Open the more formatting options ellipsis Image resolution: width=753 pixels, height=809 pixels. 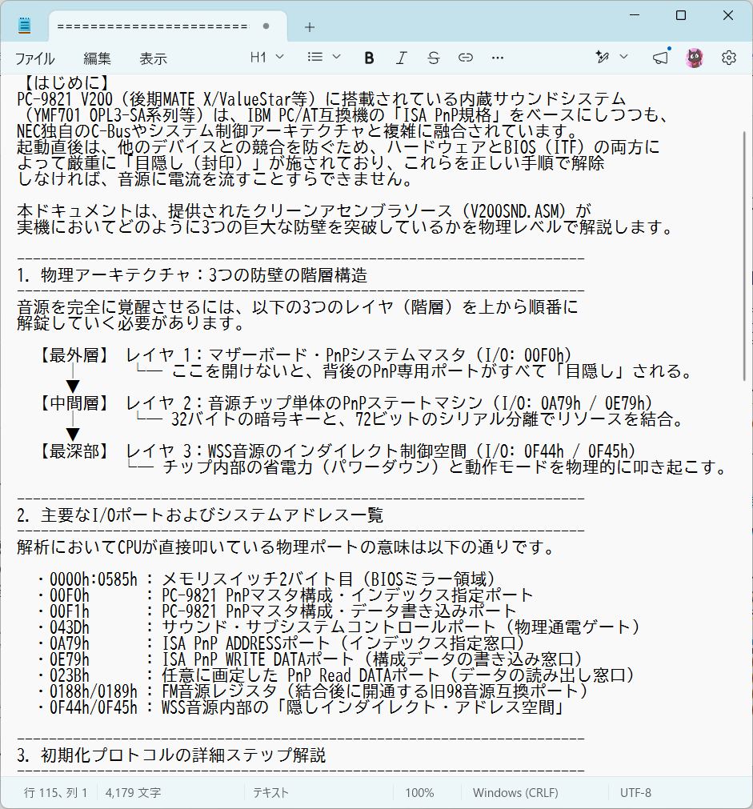pos(498,58)
